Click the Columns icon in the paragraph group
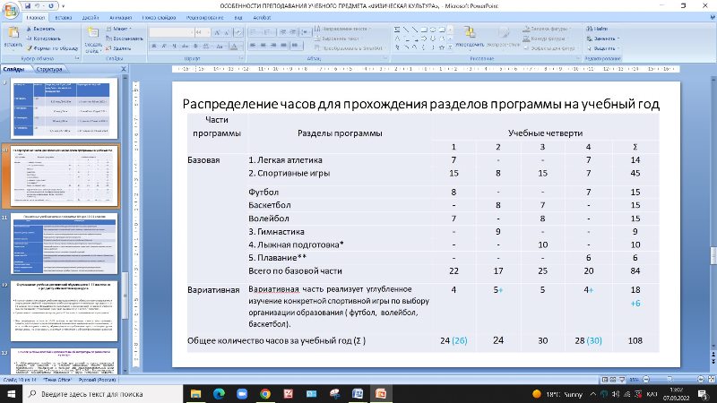The width and height of the screenshot is (717, 403). pos(296,46)
